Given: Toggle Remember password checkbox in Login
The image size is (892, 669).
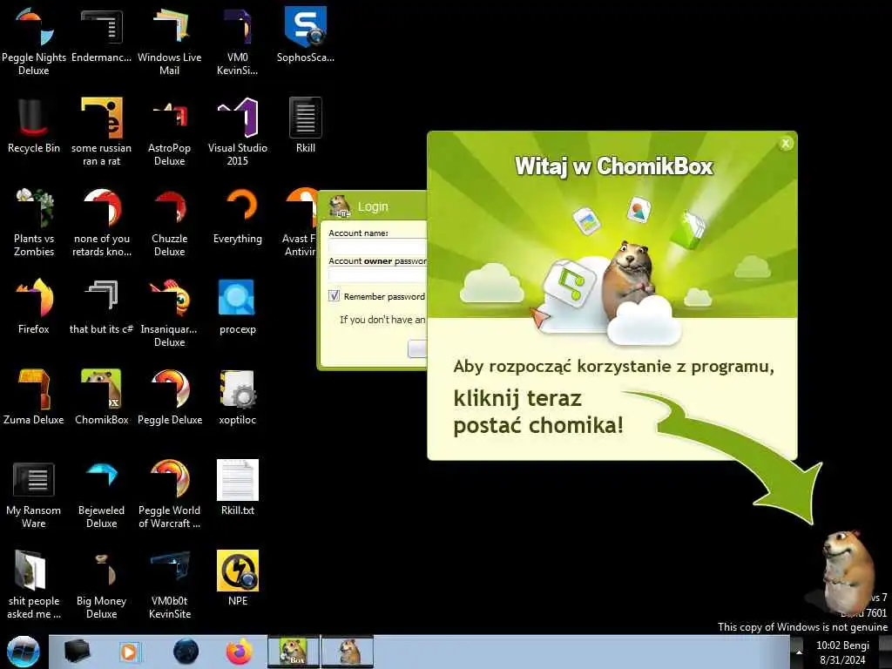Looking at the screenshot, I should click(334, 296).
